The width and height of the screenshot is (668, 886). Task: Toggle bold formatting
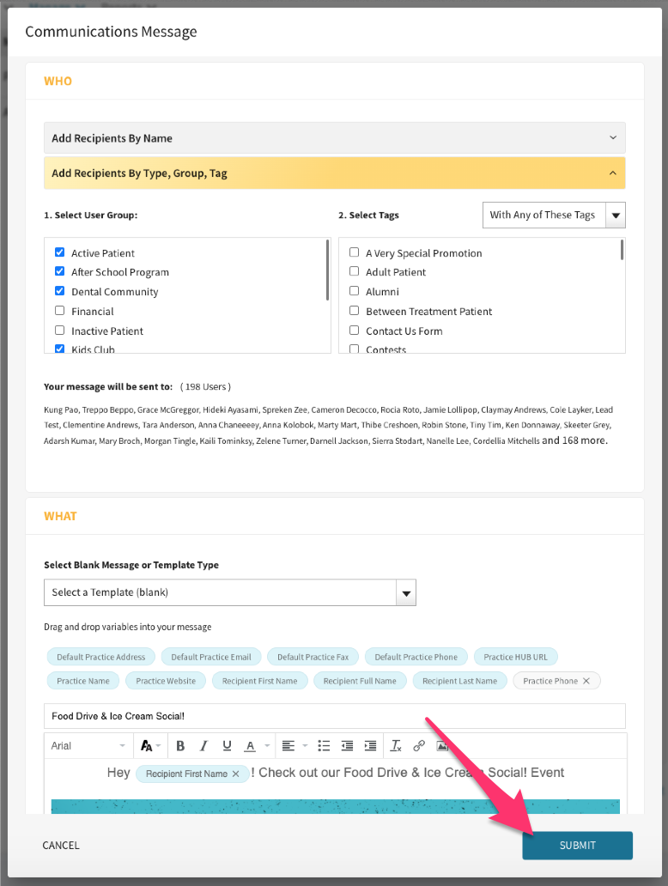[180, 746]
